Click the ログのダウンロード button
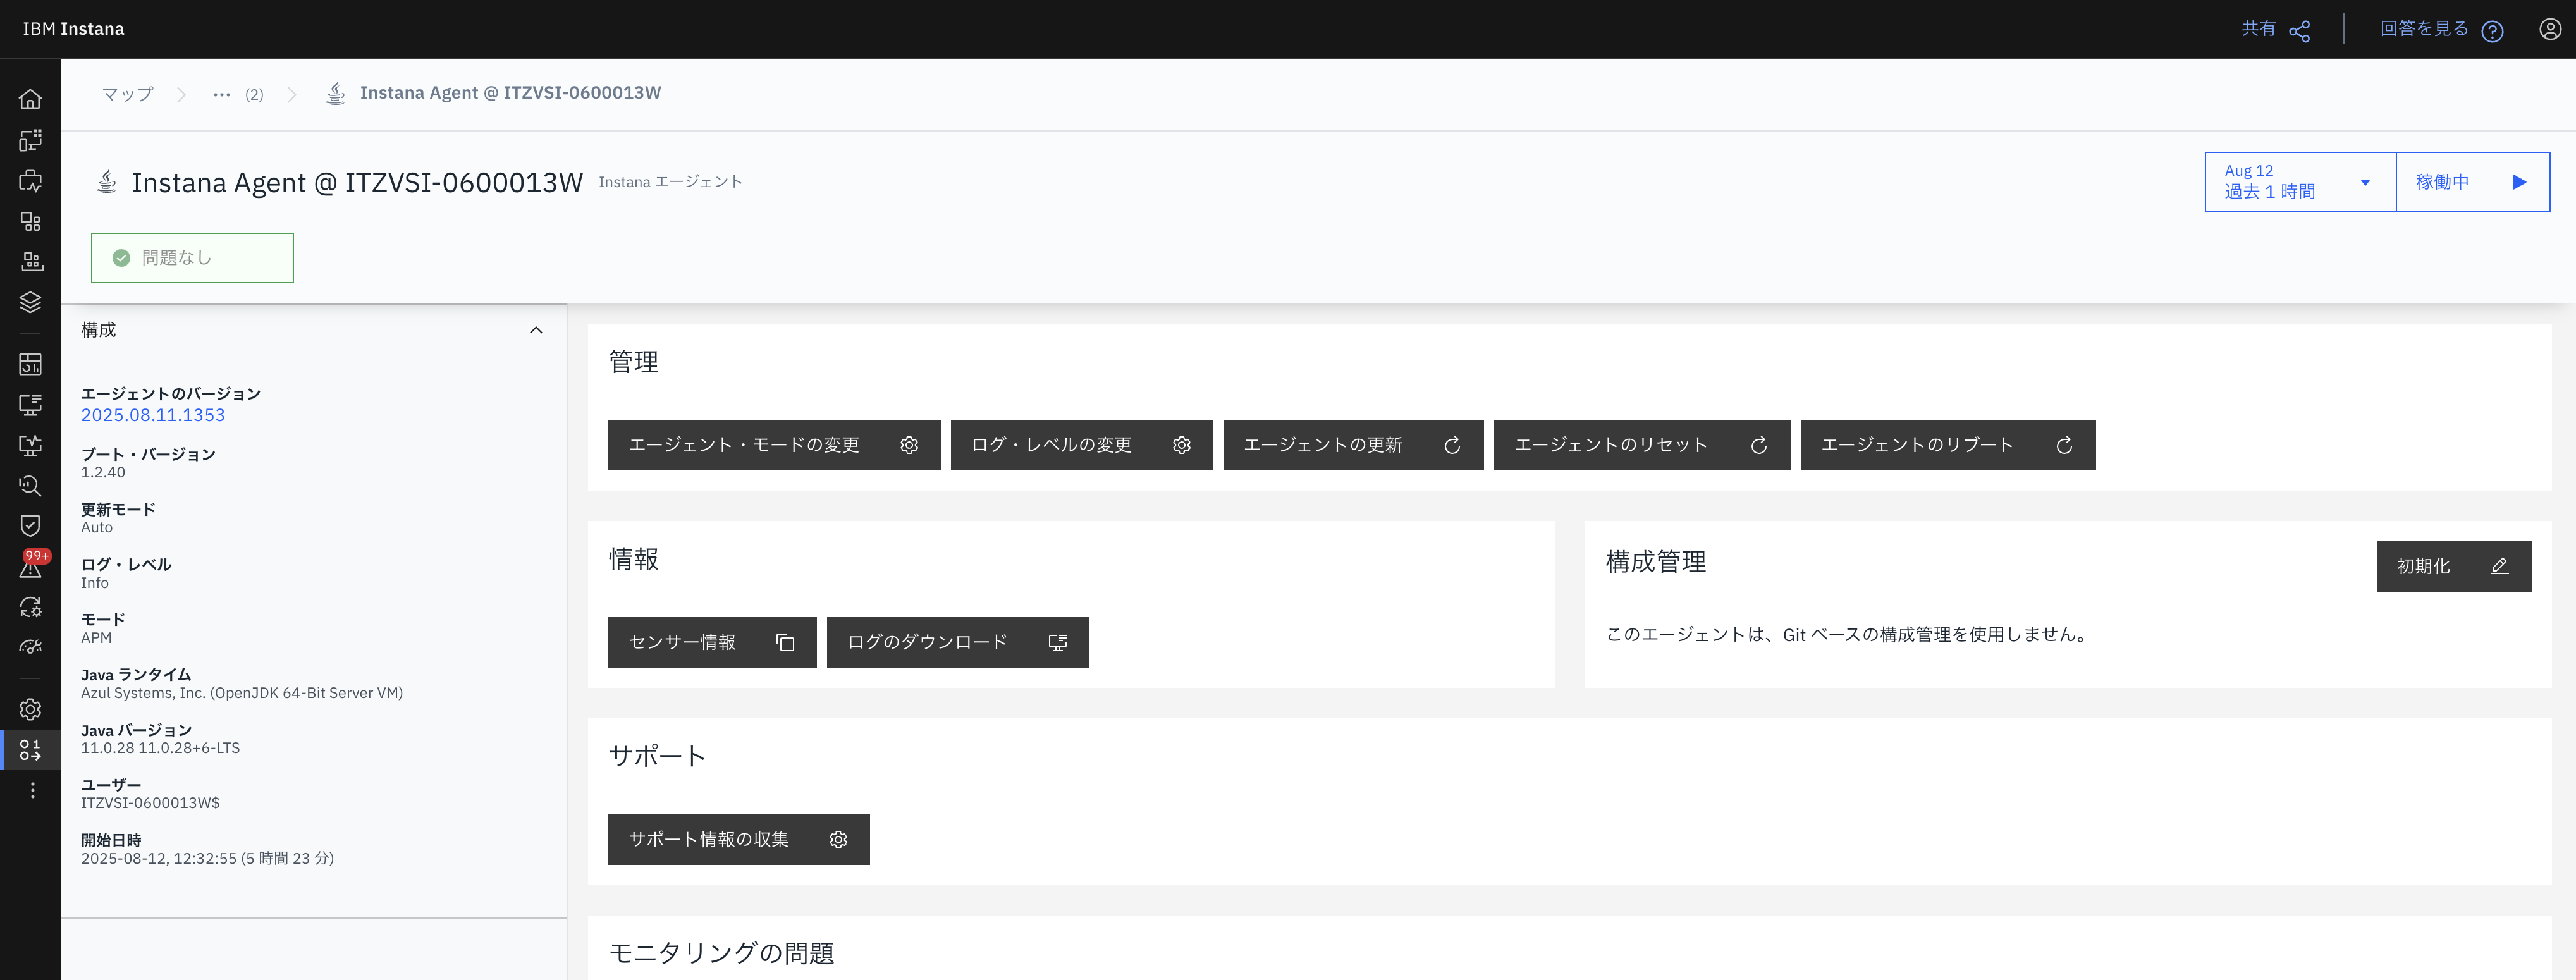 tap(957, 642)
